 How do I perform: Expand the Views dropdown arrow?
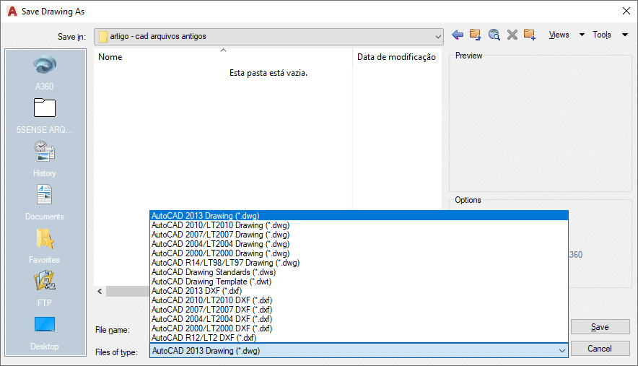[x=582, y=35]
